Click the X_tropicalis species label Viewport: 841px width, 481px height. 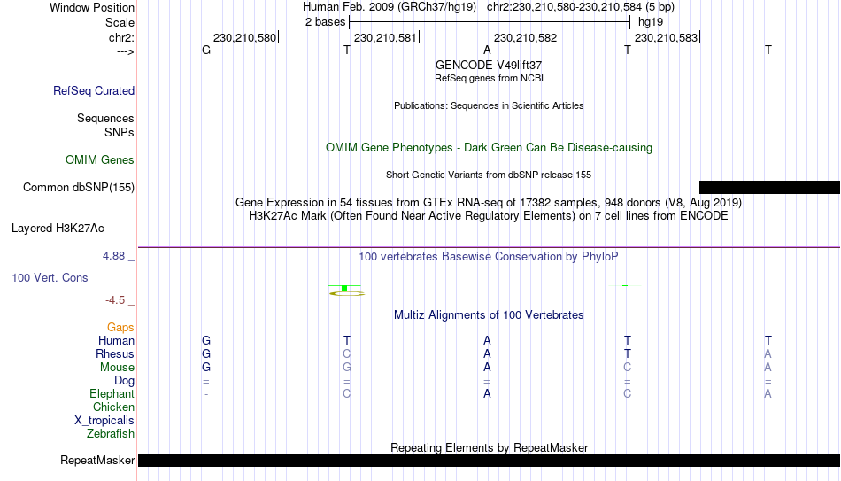point(104,421)
